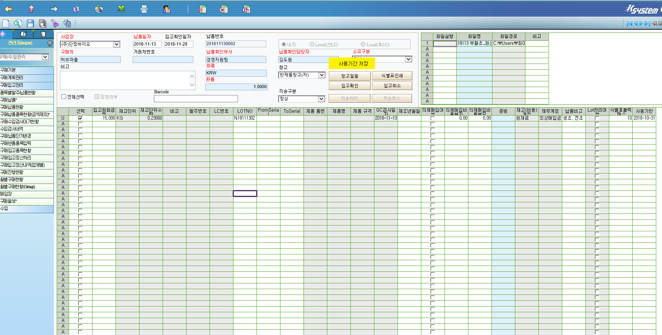Go to last record arrow
Viewport: 662px width, 335px height.
click(x=647, y=23)
